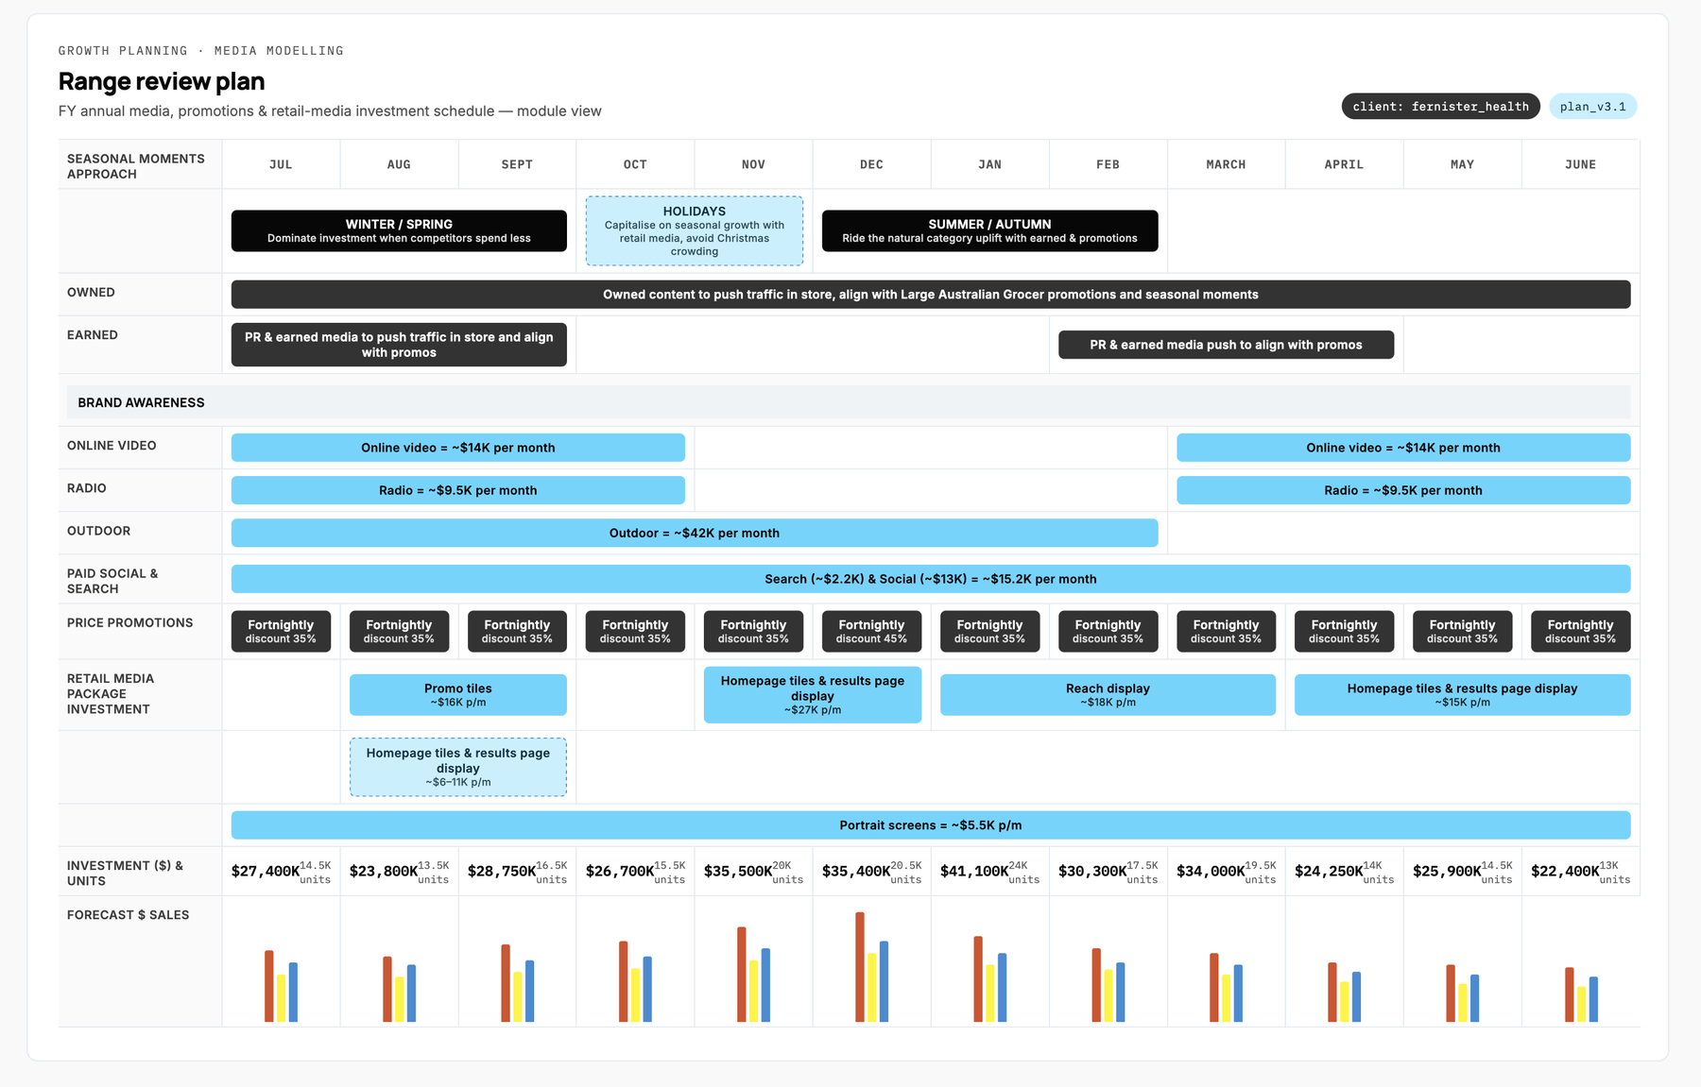The width and height of the screenshot is (1701, 1087).
Task: Click the October Fortnightly discount 35% chip
Action: tap(635, 631)
